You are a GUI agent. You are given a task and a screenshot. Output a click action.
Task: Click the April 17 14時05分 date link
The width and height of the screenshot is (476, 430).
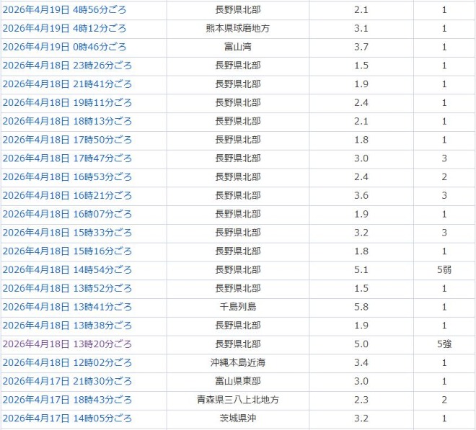[67, 418]
